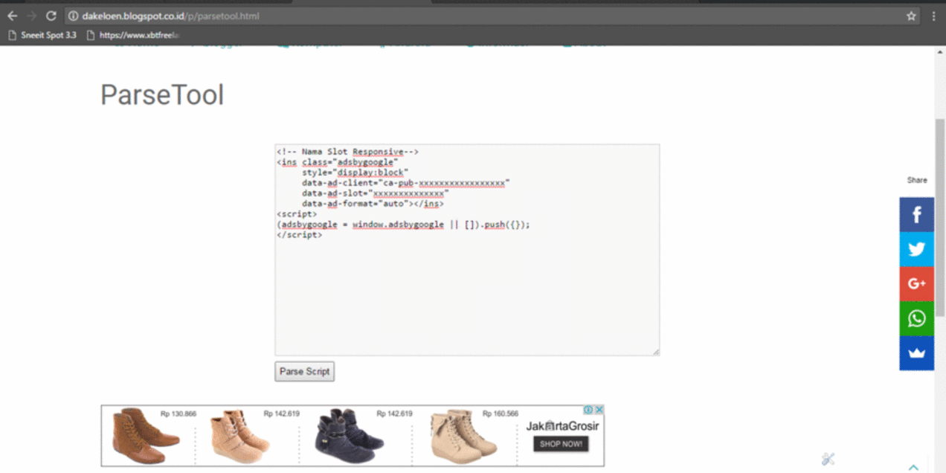Share the page via WhatsApp
This screenshot has width=946, height=473.
pos(917,318)
